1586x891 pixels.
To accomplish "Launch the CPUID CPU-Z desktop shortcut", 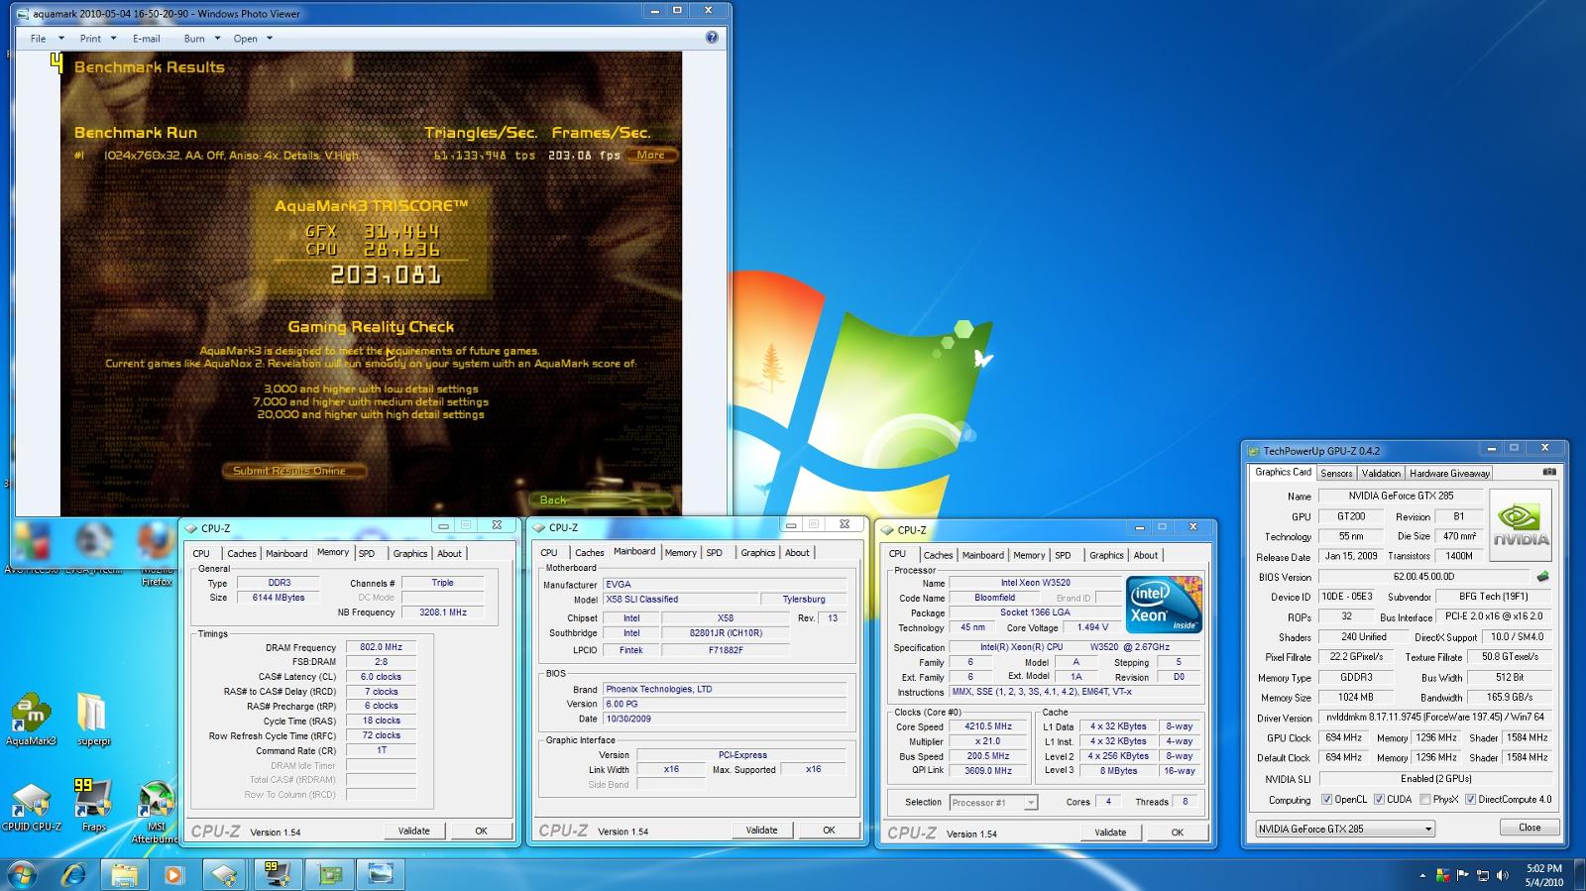I will (31, 805).
